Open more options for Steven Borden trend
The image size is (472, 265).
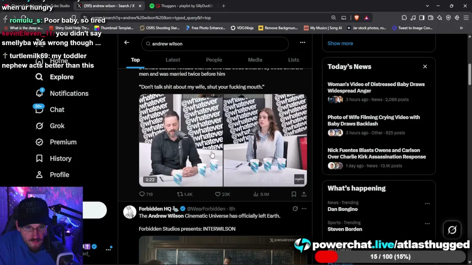(427, 223)
